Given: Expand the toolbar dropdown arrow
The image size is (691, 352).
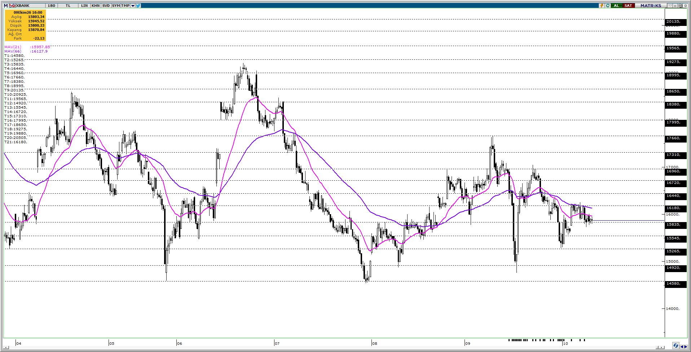Looking at the screenshot, I should [133, 6].
